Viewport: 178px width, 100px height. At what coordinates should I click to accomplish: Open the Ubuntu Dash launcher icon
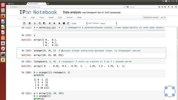point(3,5)
